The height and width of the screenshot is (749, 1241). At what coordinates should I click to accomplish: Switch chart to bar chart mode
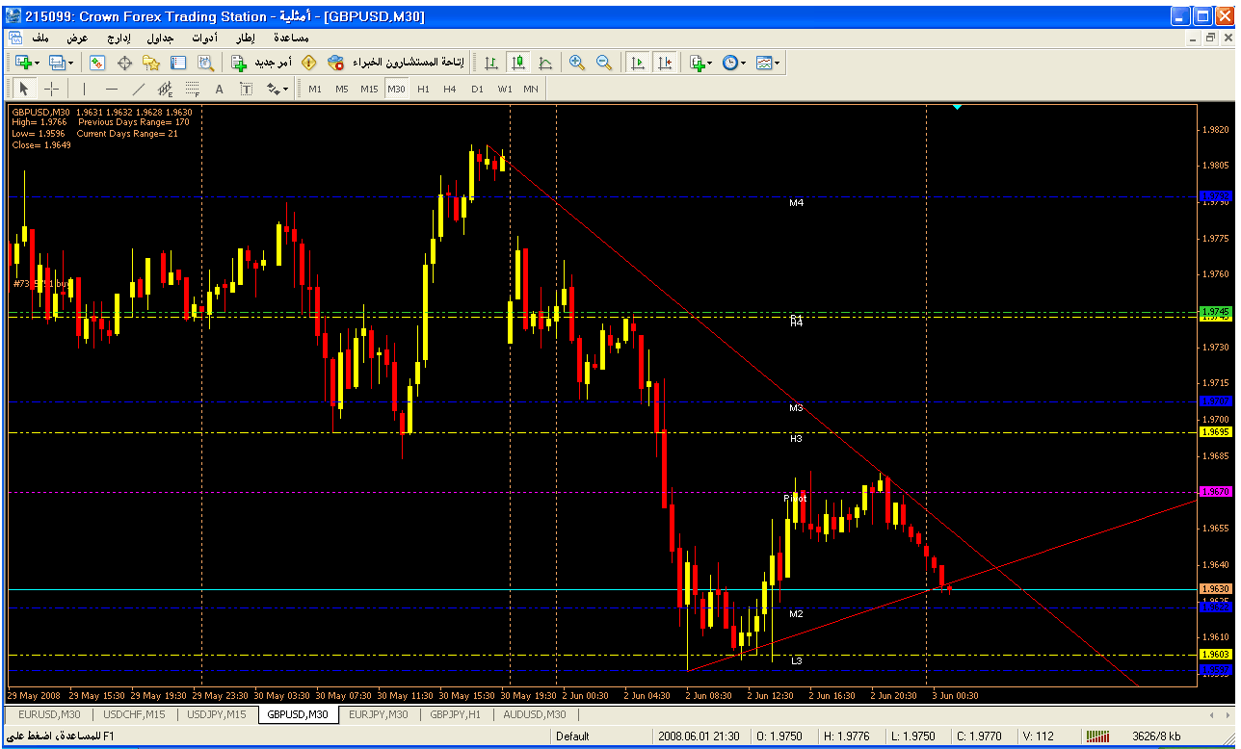pyautogui.click(x=491, y=63)
